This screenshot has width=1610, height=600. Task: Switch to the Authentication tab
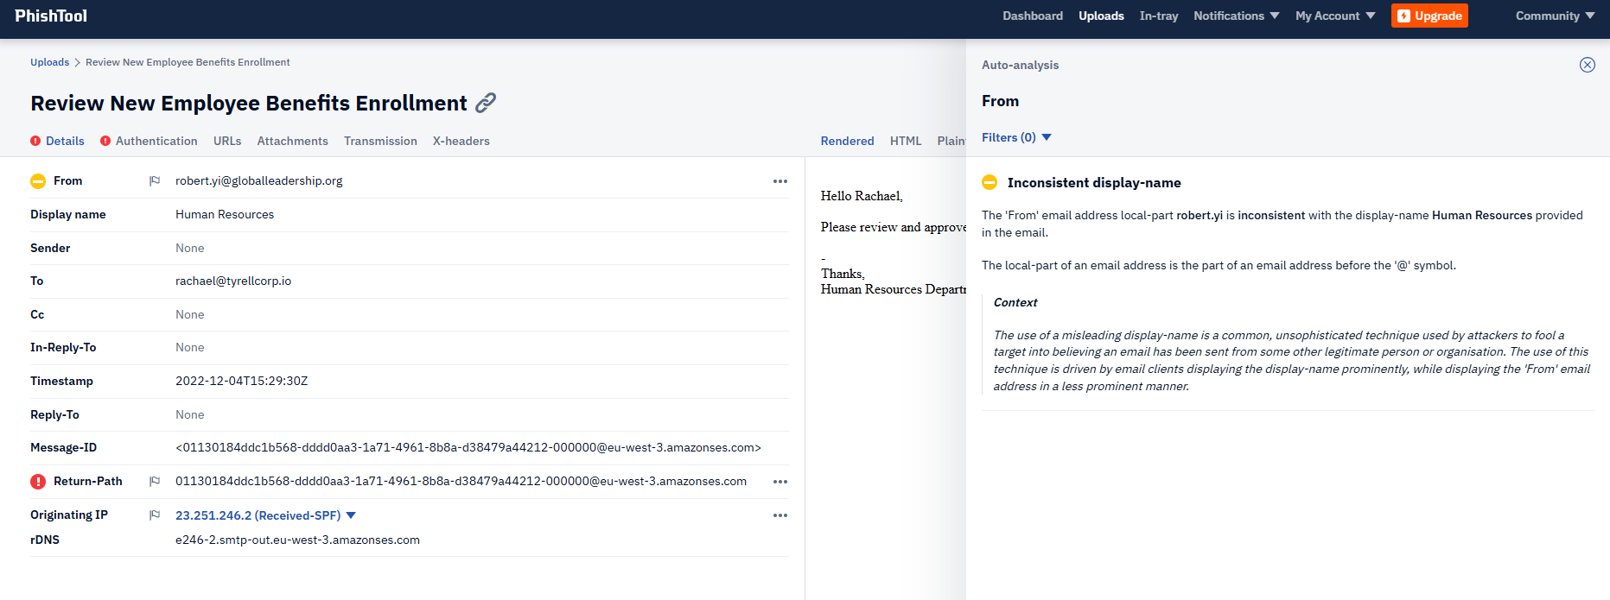tap(156, 141)
